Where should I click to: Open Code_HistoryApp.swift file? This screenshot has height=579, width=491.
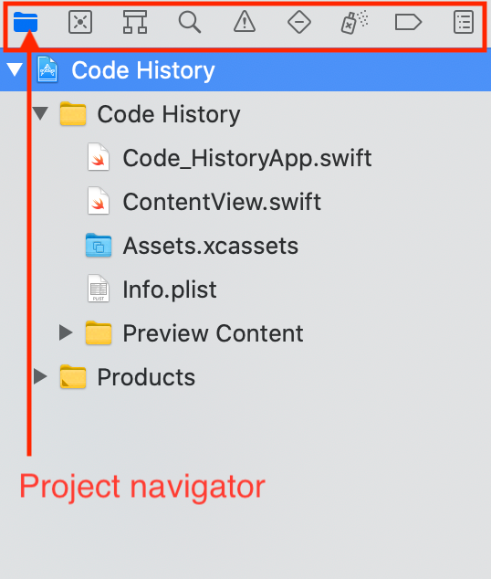pyautogui.click(x=246, y=158)
